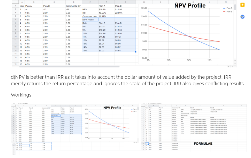Select the Plan B legend entry
The height and width of the screenshot is (158, 251).
(229, 12)
